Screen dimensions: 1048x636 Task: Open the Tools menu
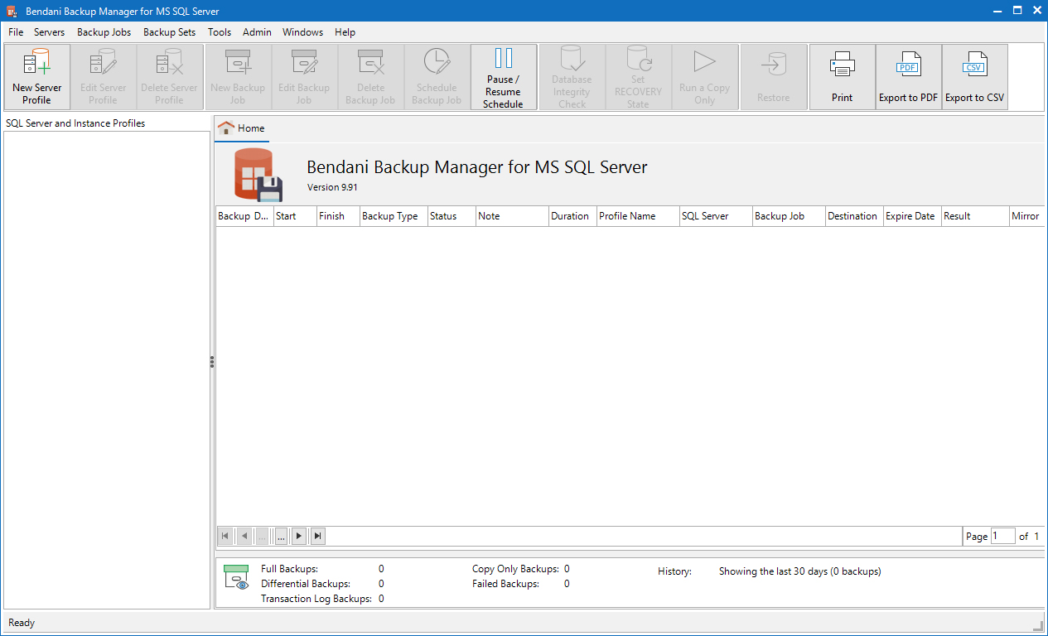coord(220,32)
